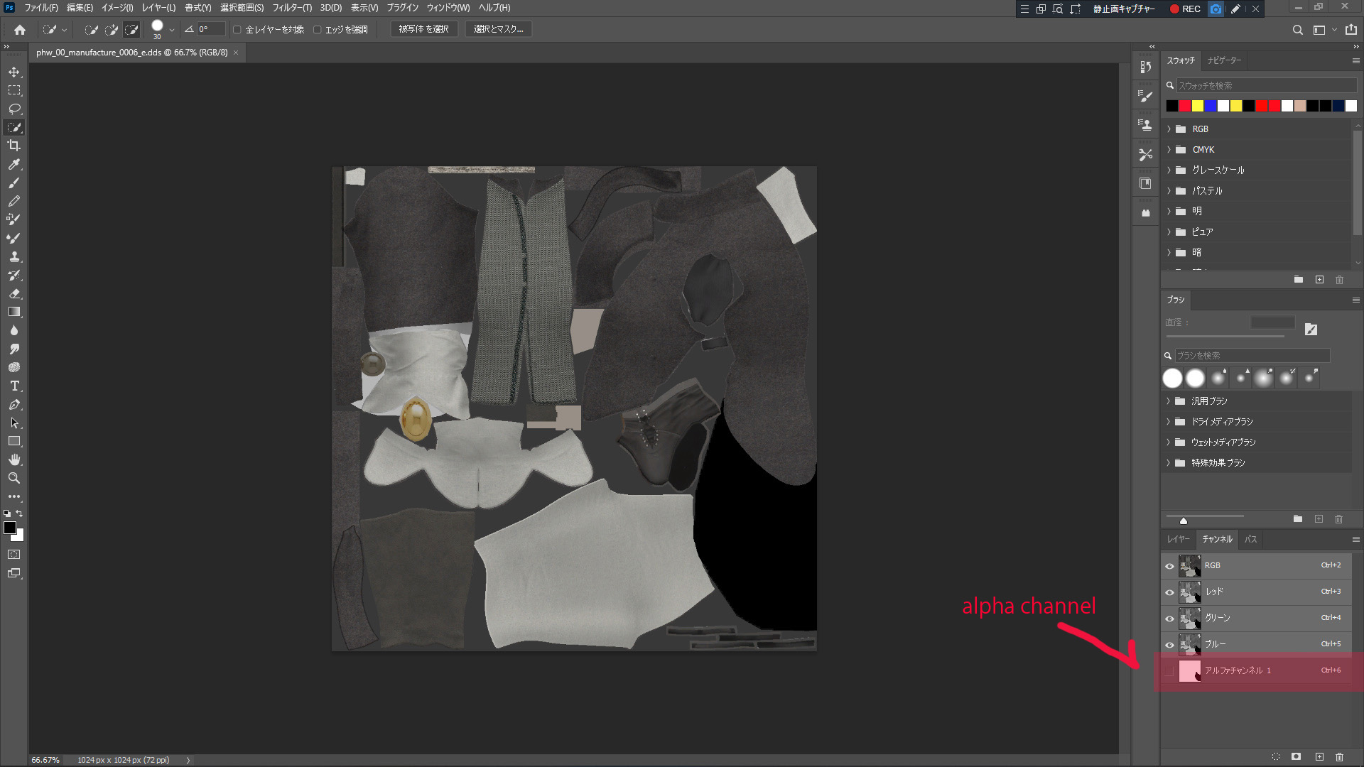
Task: Enable 全レイヤーを対象 checkbox
Action: (x=237, y=29)
